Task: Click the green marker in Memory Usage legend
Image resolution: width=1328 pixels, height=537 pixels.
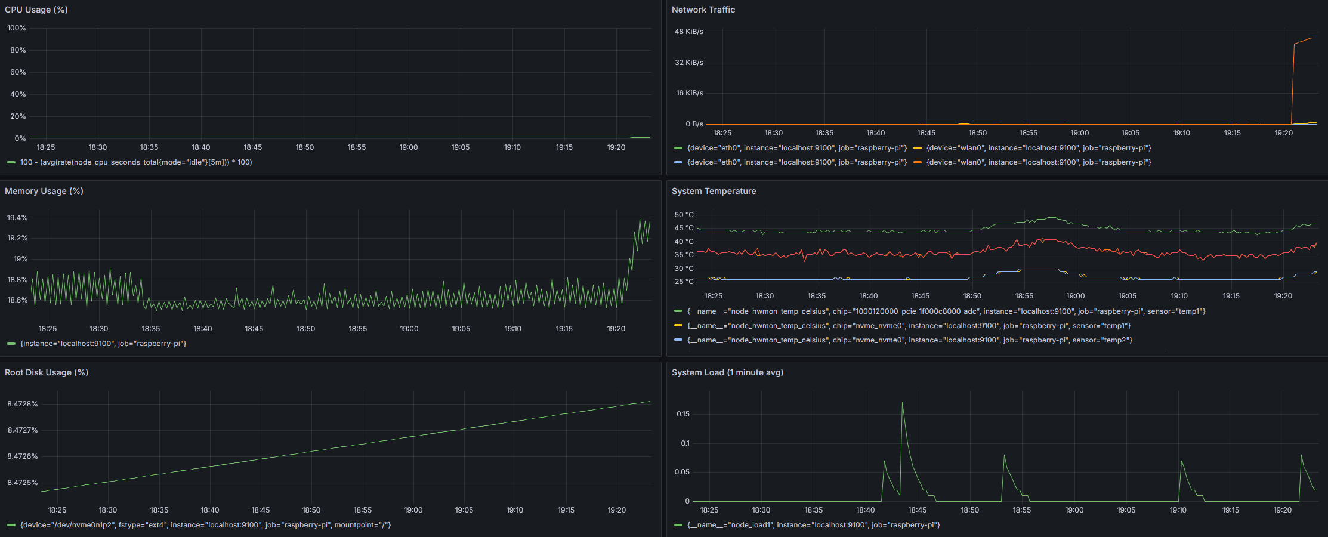Action: [x=11, y=344]
